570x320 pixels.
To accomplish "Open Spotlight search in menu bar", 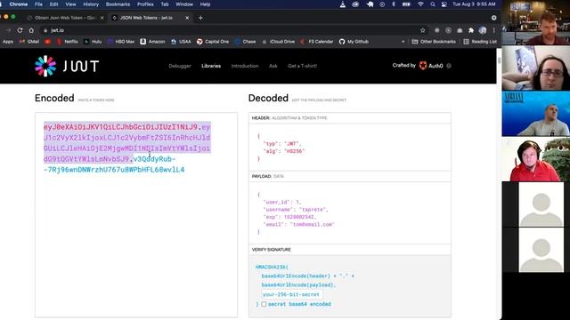I will click(433, 4).
